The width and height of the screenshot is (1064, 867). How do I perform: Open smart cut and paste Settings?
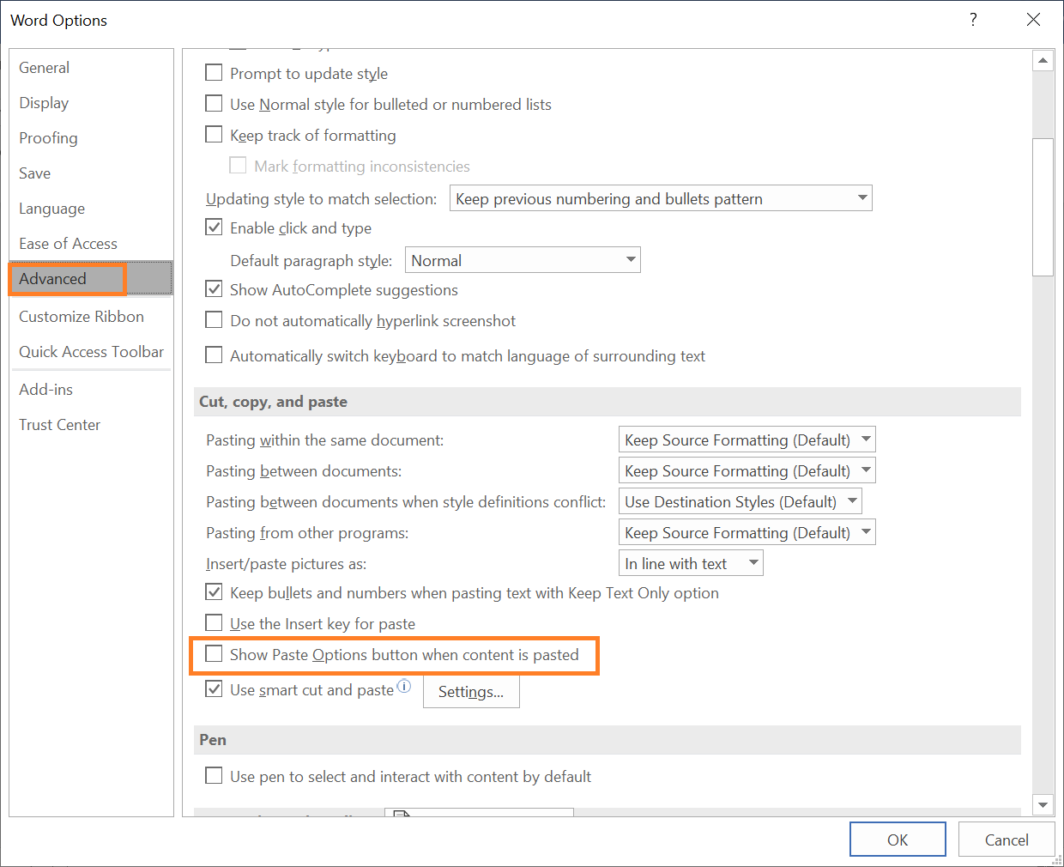pyautogui.click(x=470, y=691)
